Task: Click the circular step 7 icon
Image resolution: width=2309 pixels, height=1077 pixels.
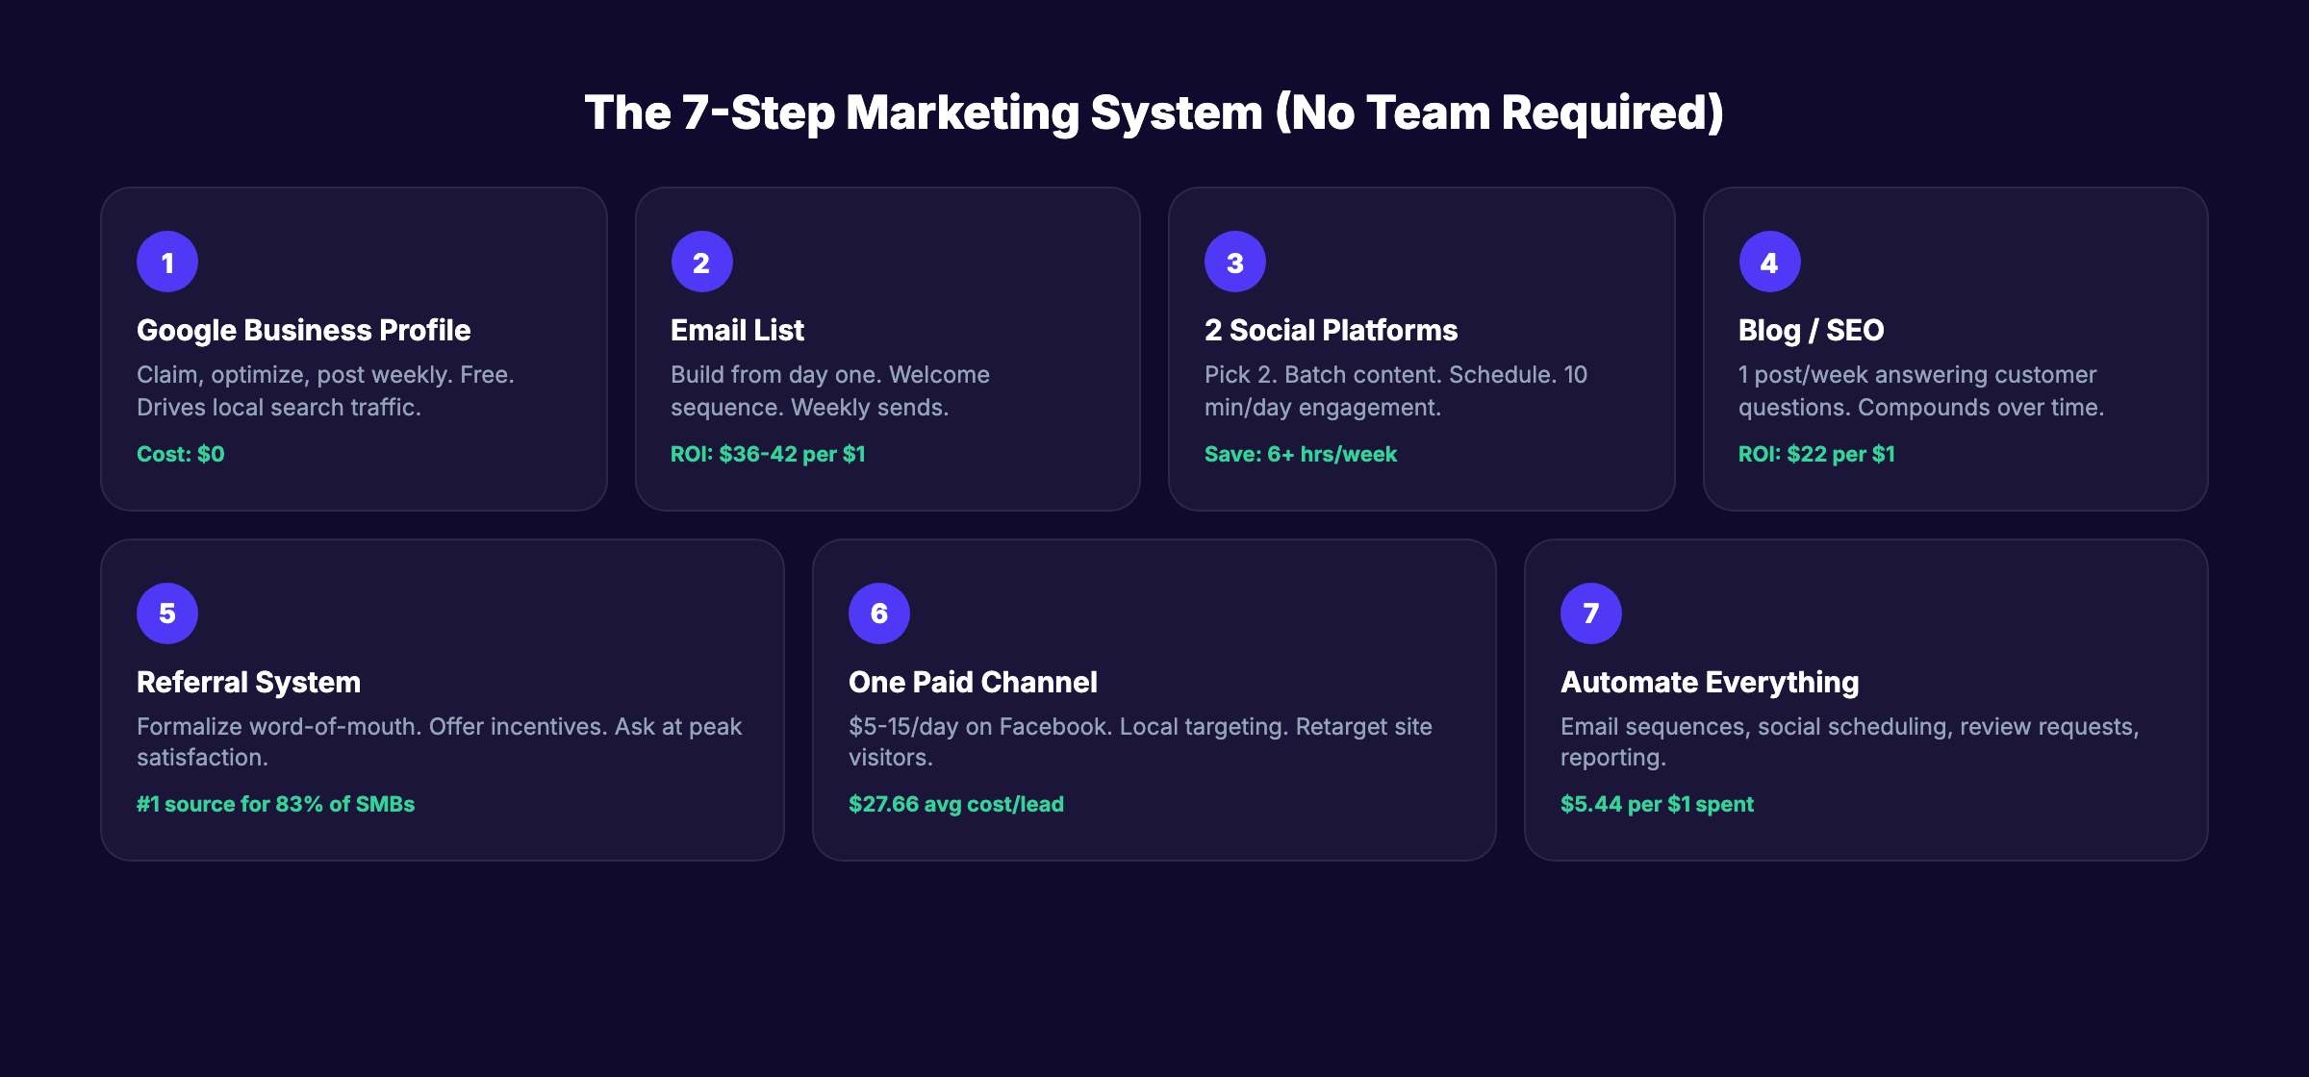Action: click(1590, 612)
